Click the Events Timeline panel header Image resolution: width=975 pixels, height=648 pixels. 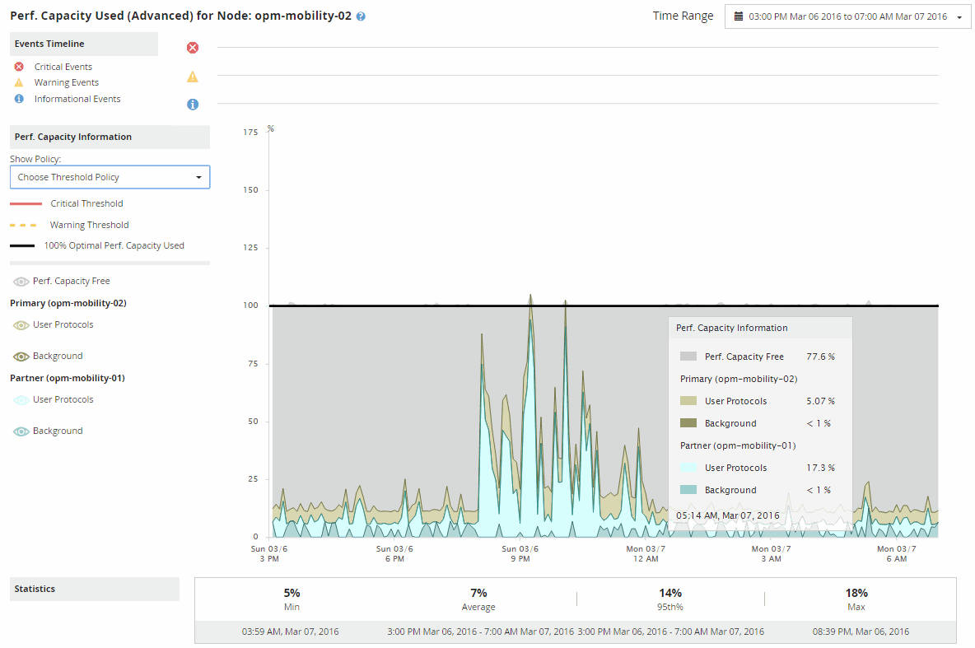pos(49,44)
